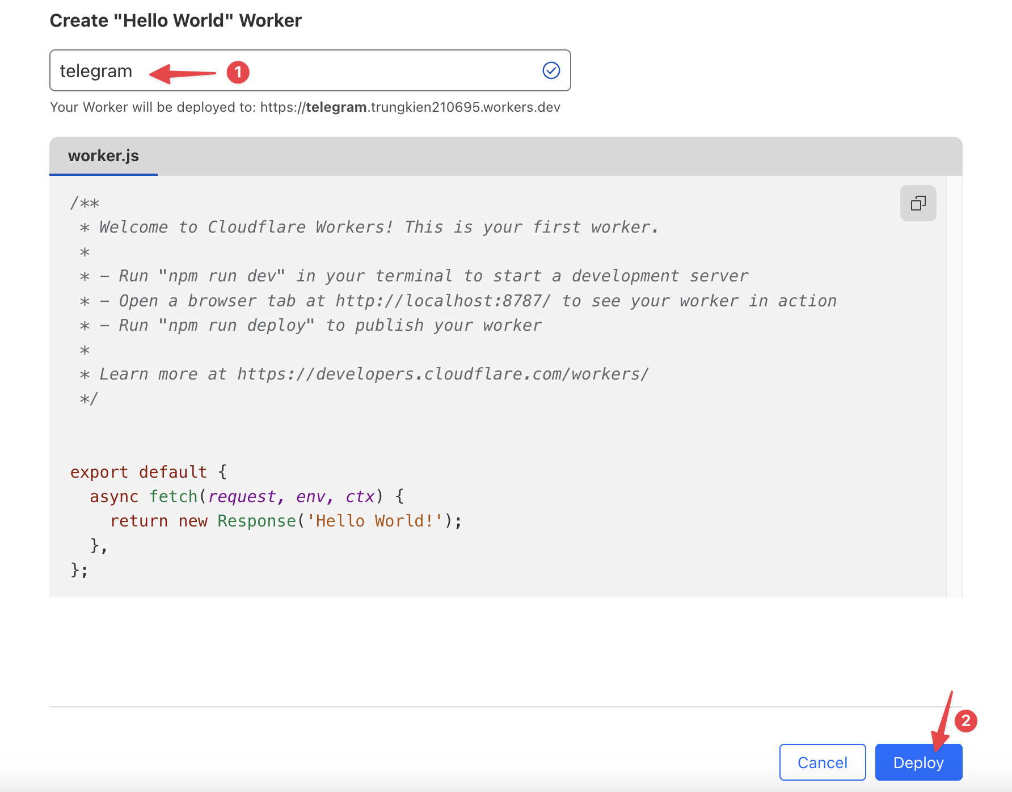Viewport: 1012px width, 792px height.
Task: Click the copy code icon
Action: pos(918,203)
